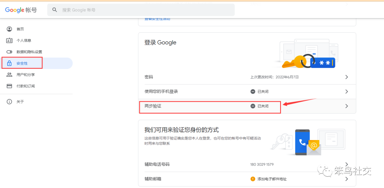The image size is (384, 188).
Task: Focus the 搜索 Google 帐号 search field
Action: click(141, 10)
